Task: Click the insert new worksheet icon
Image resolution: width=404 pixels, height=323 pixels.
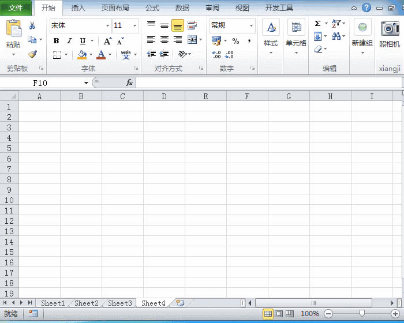Action: point(180,303)
